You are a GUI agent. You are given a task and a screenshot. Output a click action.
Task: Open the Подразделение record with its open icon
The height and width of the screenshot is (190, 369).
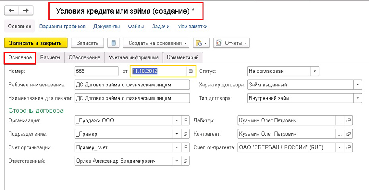coord(185,134)
